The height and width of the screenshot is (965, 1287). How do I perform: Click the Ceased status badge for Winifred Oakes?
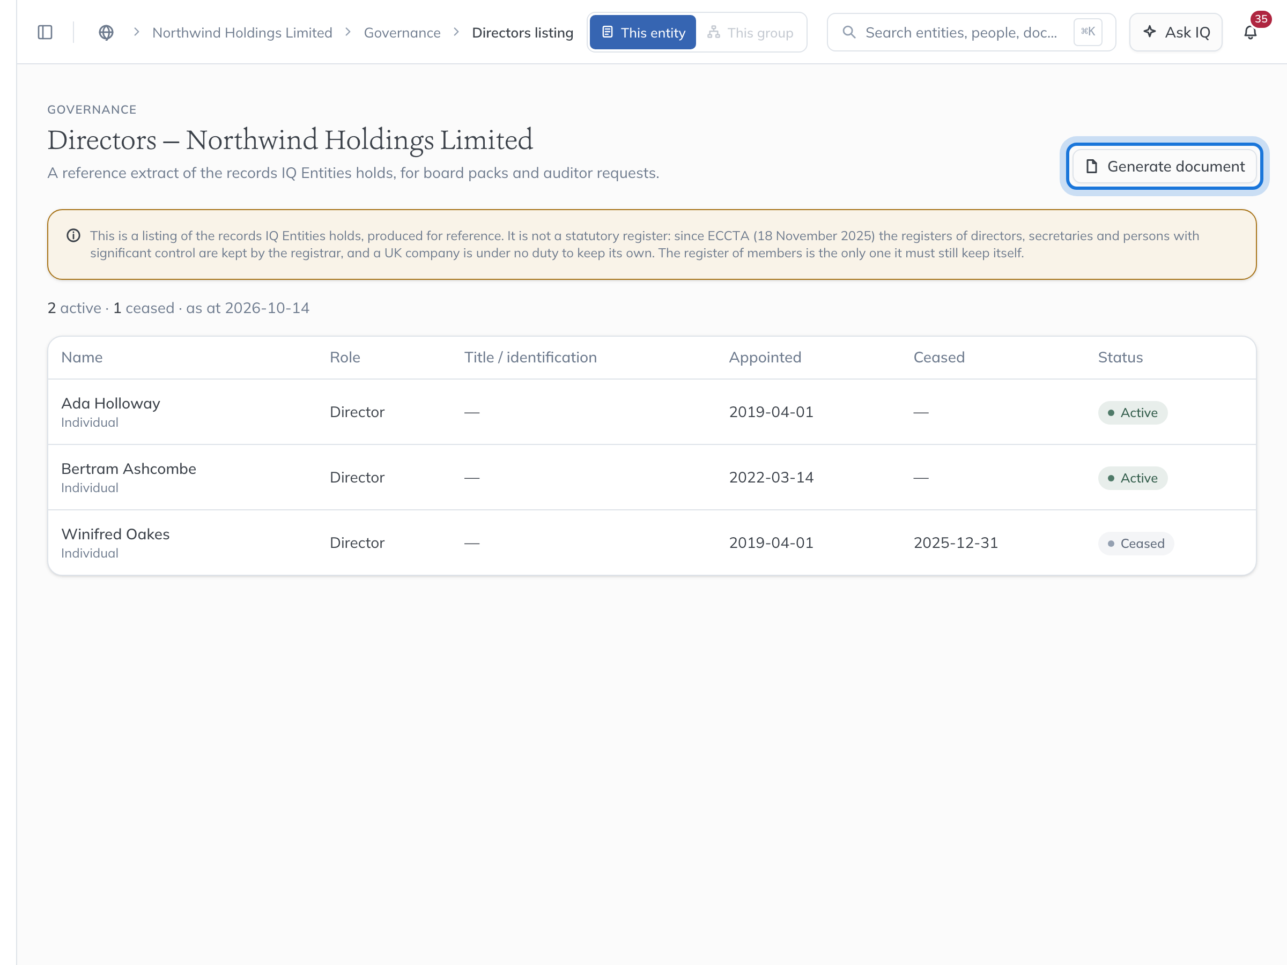pos(1136,543)
